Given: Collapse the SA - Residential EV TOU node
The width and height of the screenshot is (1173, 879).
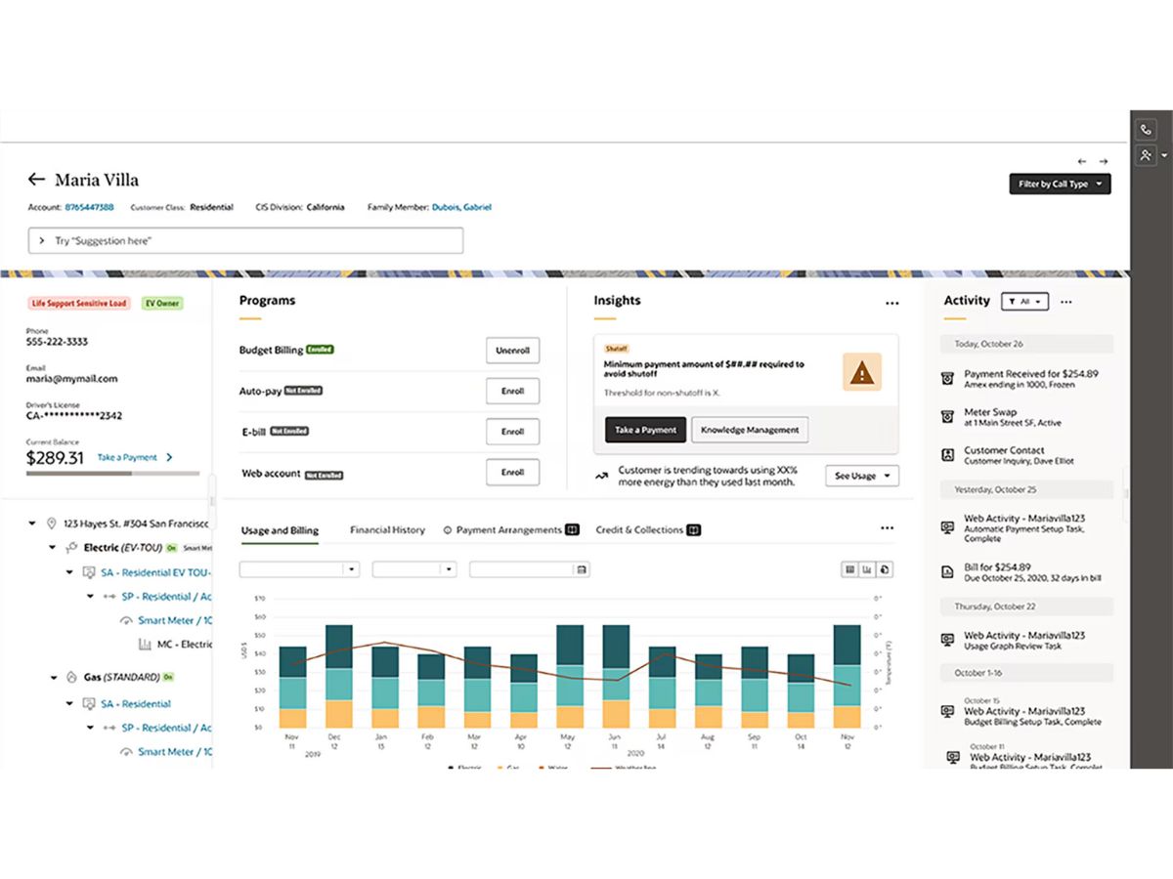Looking at the screenshot, I should (x=69, y=572).
